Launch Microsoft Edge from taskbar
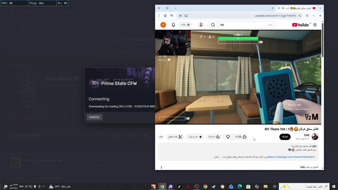Viewport: 338px width, 190px height. (x=240, y=187)
